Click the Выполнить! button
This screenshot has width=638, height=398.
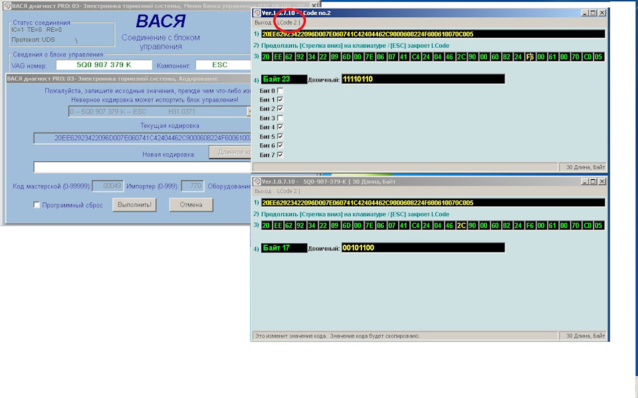(x=134, y=205)
